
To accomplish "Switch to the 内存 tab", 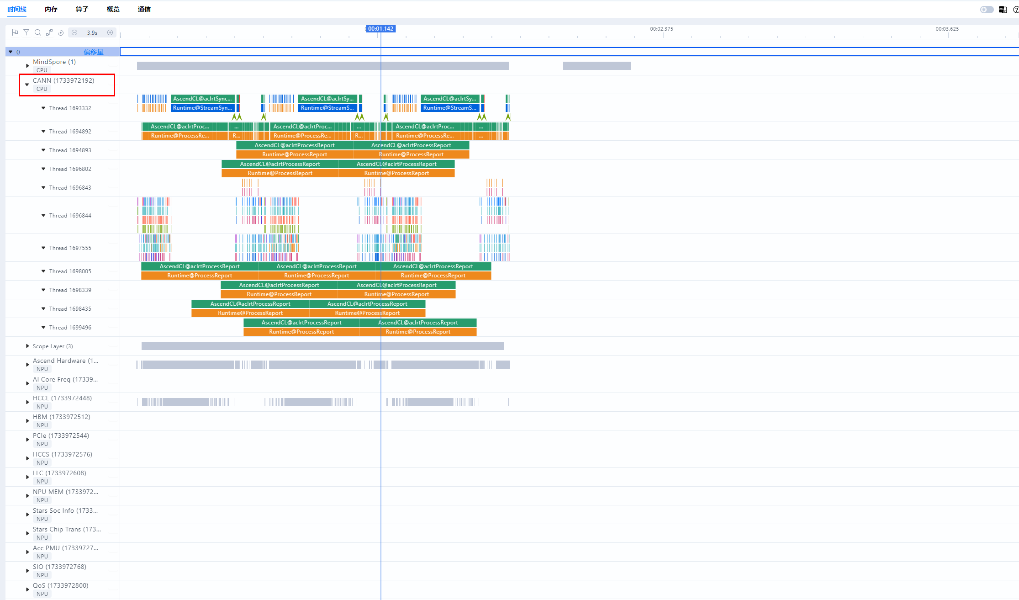I will pyautogui.click(x=51, y=9).
